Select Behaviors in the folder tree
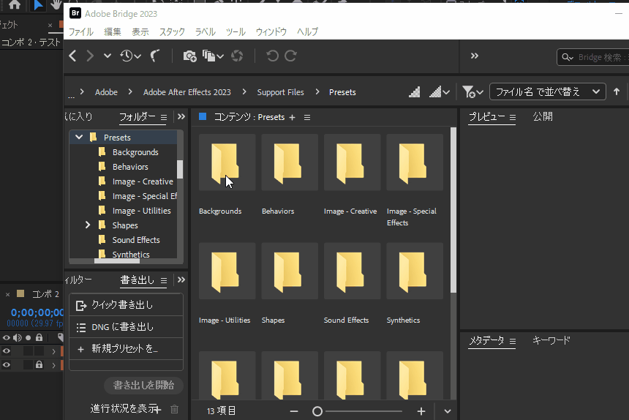 tap(130, 167)
